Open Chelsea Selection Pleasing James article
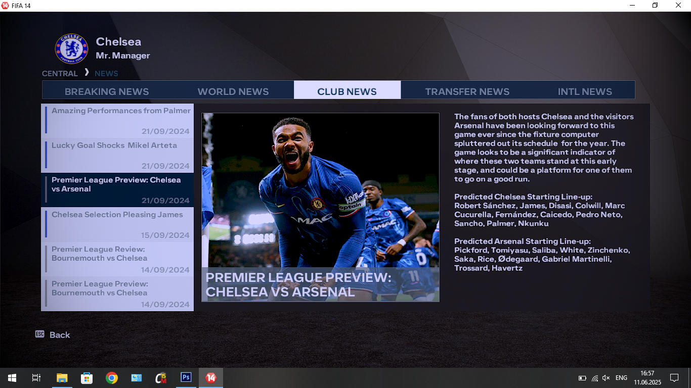 (x=117, y=225)
